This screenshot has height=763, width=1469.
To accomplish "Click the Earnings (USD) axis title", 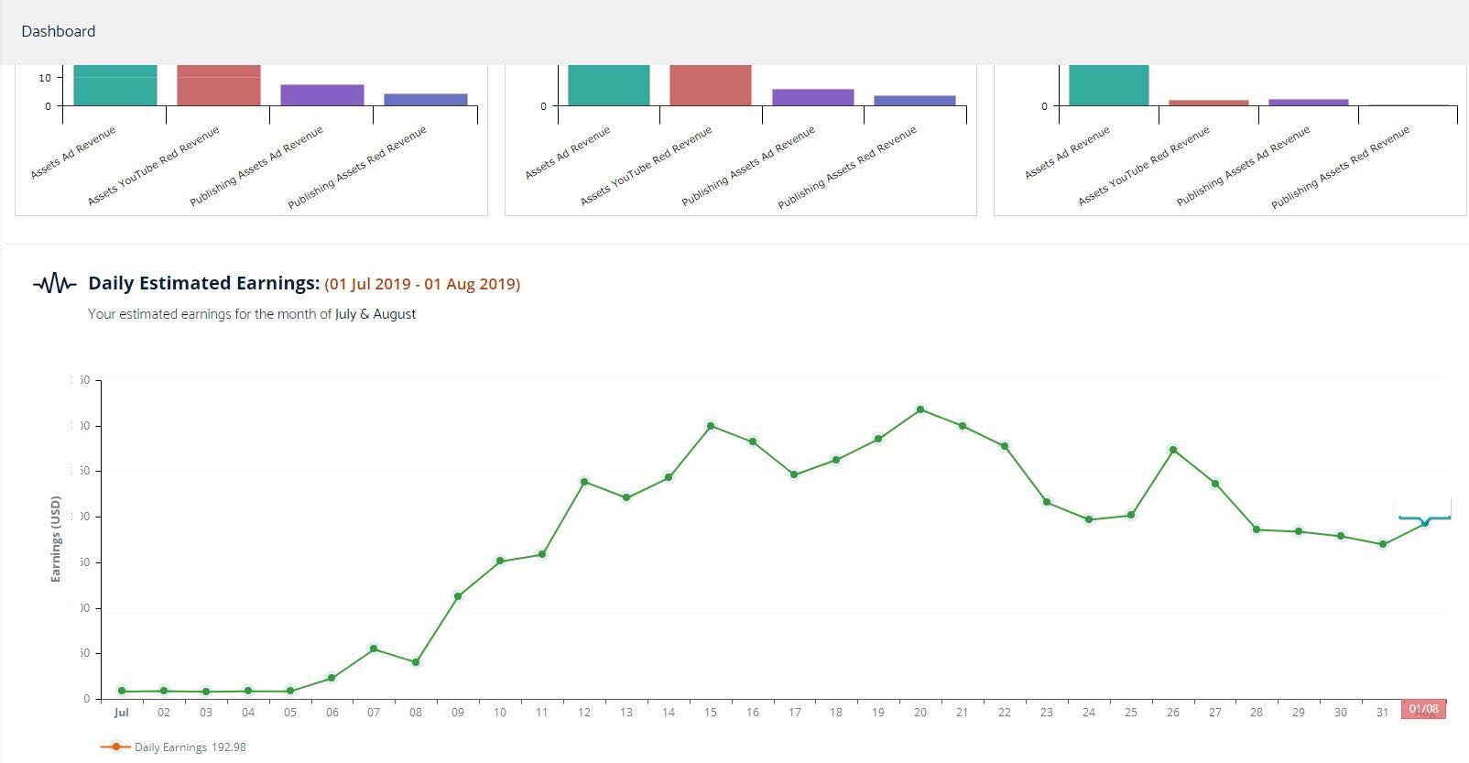I will 56,540.
